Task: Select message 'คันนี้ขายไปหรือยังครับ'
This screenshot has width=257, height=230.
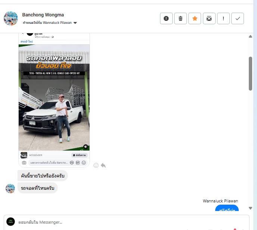Action: tap(43, 176)
